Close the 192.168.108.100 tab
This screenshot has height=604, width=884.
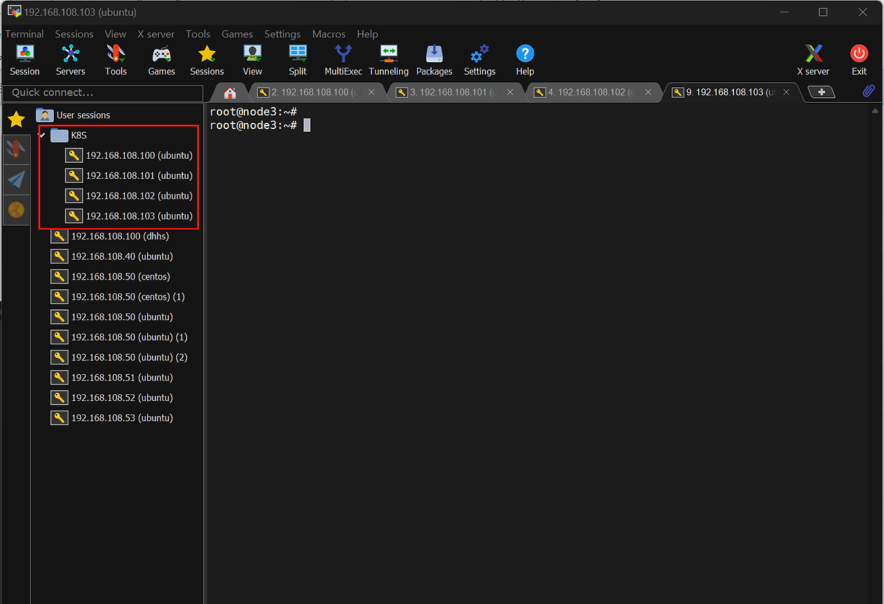point(372,92)
